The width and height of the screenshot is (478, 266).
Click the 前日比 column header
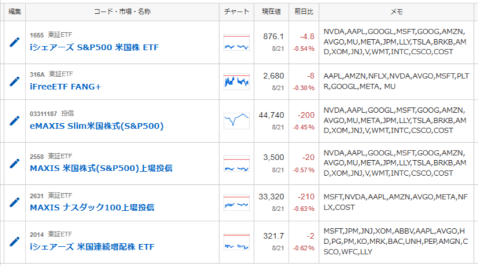304,12
